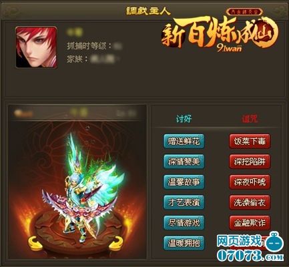This screenshot has width=289, height=267.
Task: Rotate character right with golden arrow
Action: pos(115,244)
